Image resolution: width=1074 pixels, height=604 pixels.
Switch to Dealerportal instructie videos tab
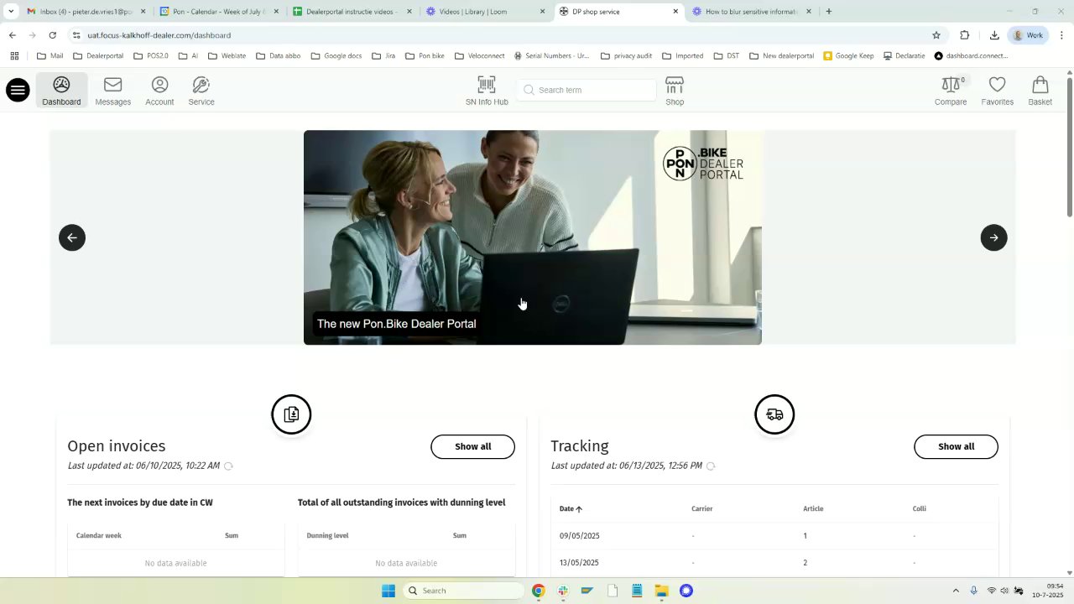click(x=352, y=12)
